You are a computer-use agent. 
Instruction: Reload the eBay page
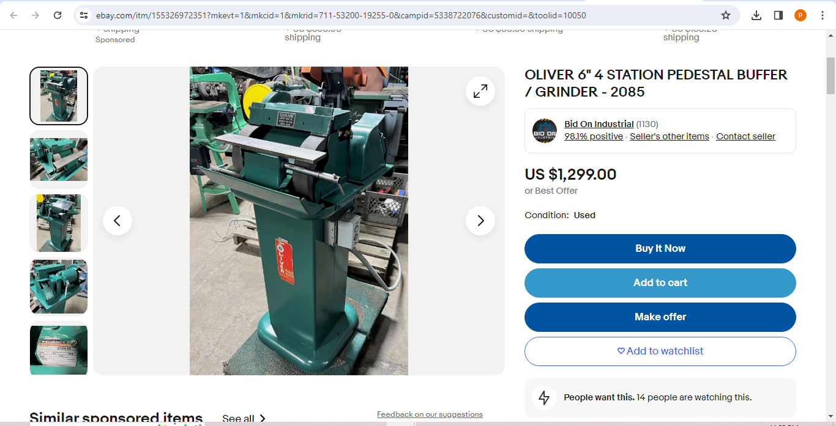58,15
